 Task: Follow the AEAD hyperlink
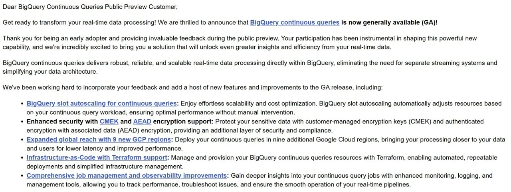142,121
